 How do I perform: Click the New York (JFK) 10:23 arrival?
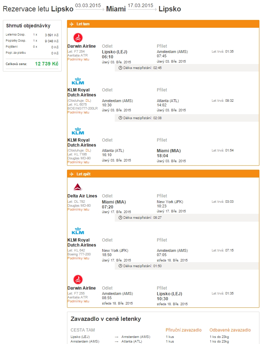click(x=170, y=204)
